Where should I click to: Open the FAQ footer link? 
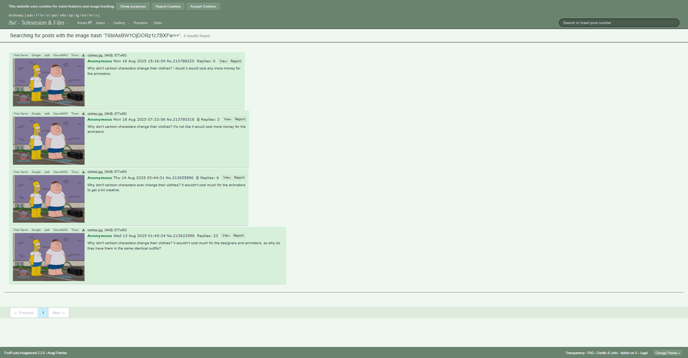[591, 353]
